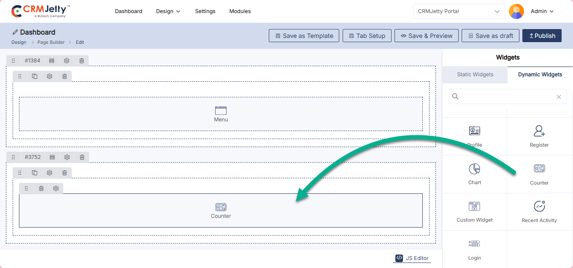
Task: Open gear settings above the Counter widget
Action: pos(56,188)
